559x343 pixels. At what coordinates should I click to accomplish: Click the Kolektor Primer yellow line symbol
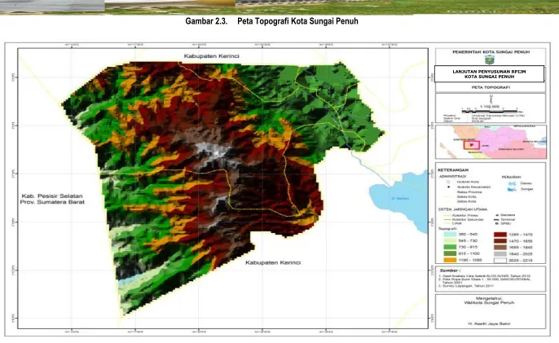coord(447,215)
